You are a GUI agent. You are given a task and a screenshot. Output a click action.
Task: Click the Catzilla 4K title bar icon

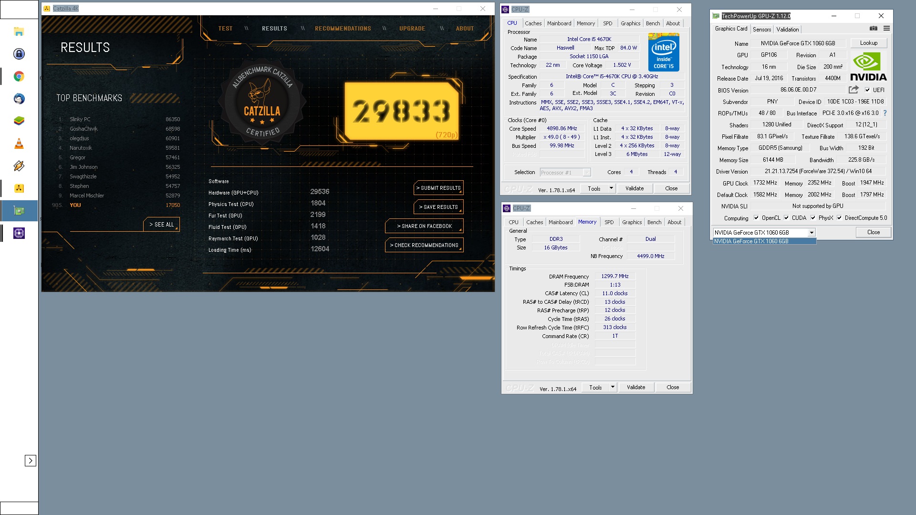click(x=47, y=9)
